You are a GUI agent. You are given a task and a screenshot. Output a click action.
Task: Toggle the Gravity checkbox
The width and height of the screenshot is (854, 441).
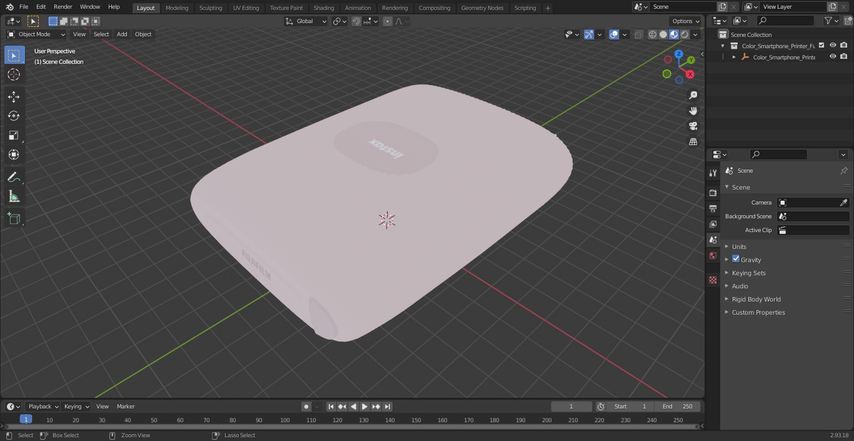tap(736, 259)
